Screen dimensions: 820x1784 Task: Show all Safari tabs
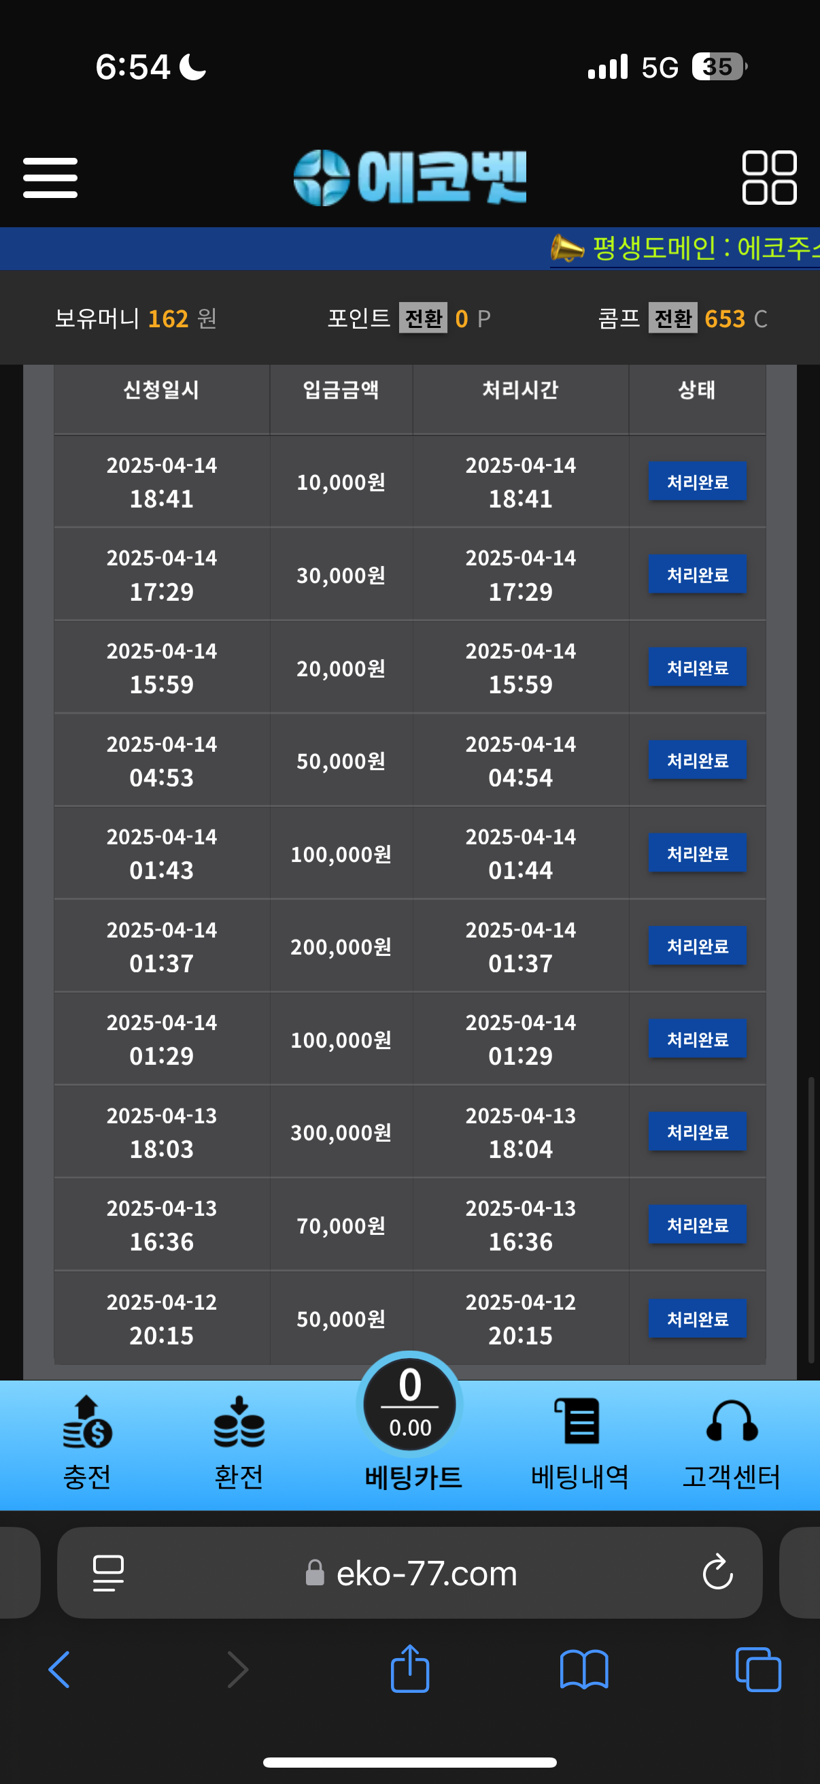(757, 1669)
